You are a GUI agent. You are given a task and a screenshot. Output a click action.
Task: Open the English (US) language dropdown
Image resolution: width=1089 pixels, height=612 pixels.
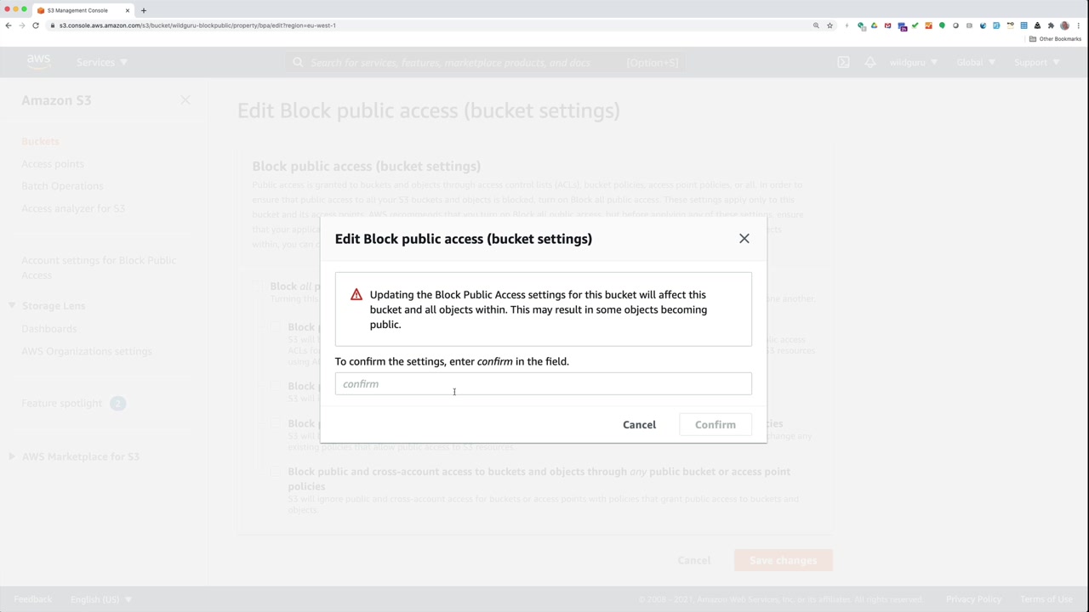pyautogui.click(x=100, y=599)
